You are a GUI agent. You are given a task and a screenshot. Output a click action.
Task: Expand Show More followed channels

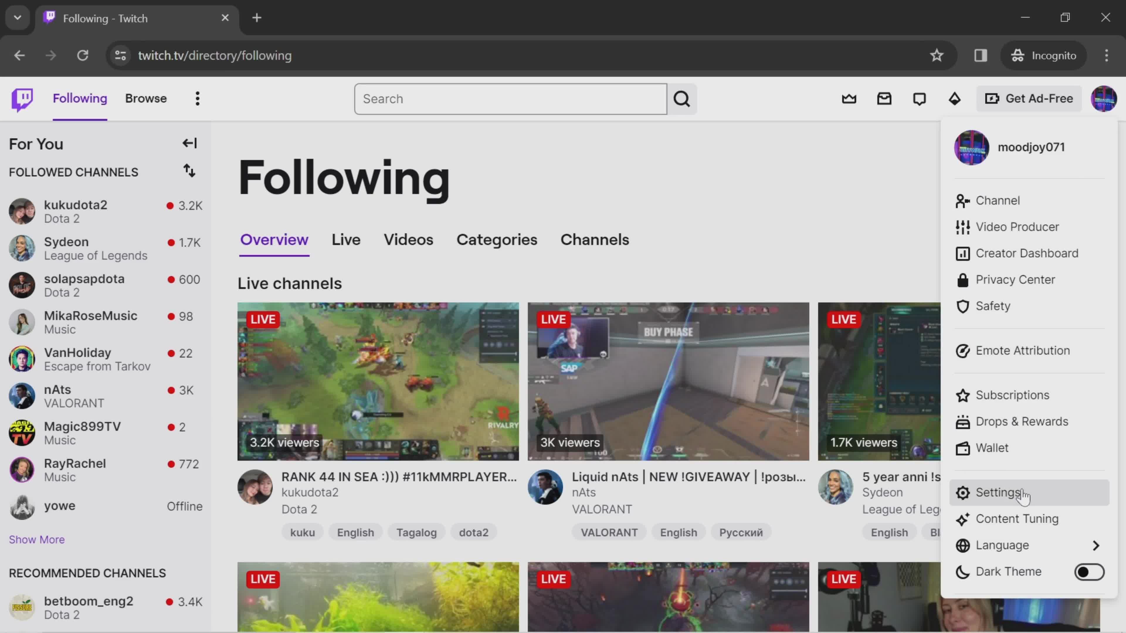point(36,539)
